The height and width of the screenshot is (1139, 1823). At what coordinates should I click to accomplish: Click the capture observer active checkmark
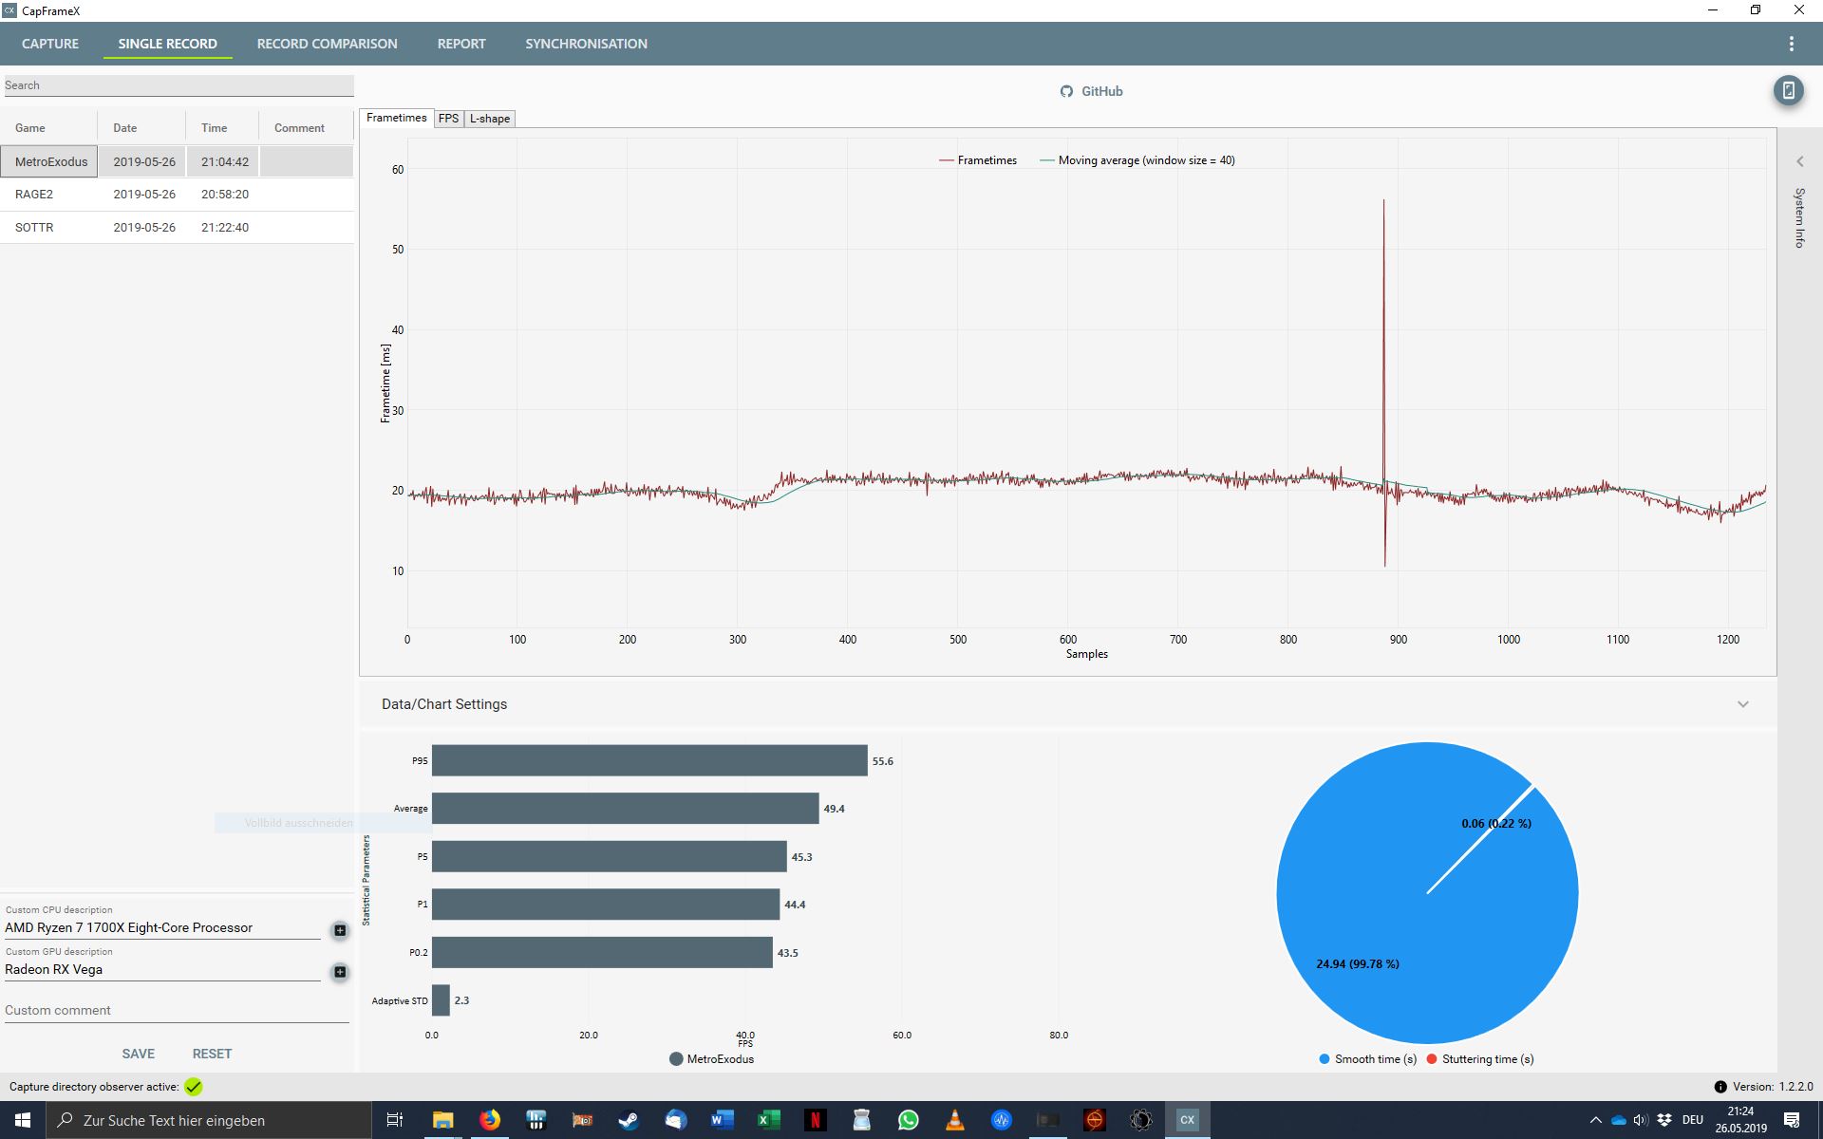[x=194, y=1087]
